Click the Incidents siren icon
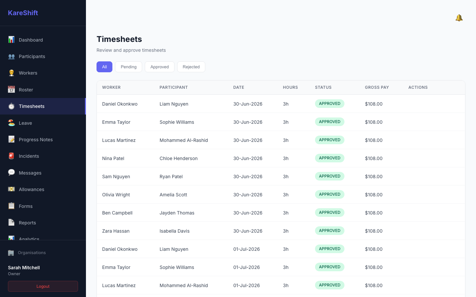This screenshot has width=476, height=297. click(11, 156)
